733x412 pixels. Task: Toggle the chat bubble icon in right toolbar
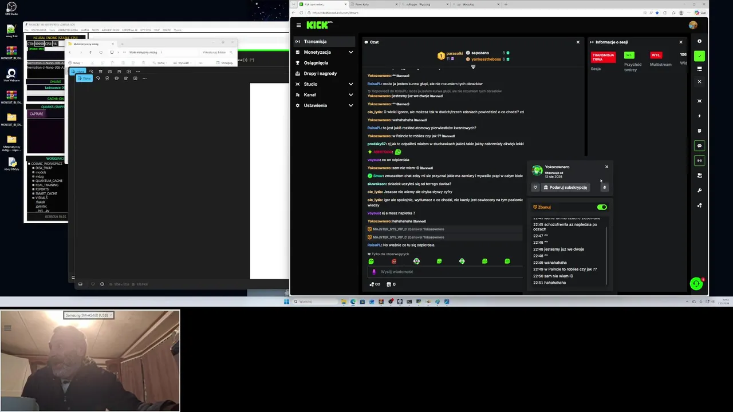point(699,146)
